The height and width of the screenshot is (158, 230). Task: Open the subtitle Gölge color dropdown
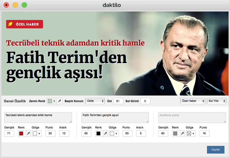coord(37,133)
